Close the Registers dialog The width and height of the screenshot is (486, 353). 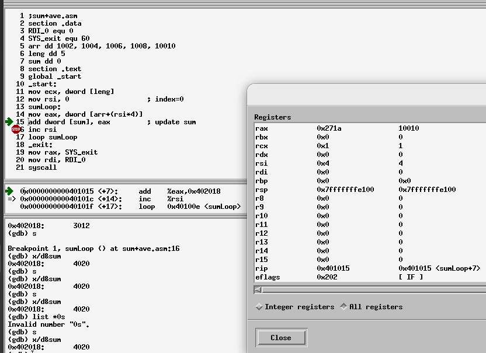[281, 337]
